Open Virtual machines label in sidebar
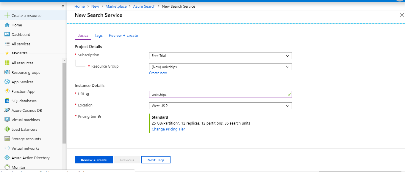Viewport: 405px width, 172px height. coord(26,120)
